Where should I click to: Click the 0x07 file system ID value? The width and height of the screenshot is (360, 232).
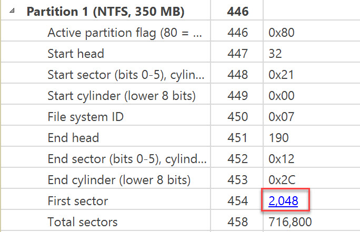click(x=281, y=117)
